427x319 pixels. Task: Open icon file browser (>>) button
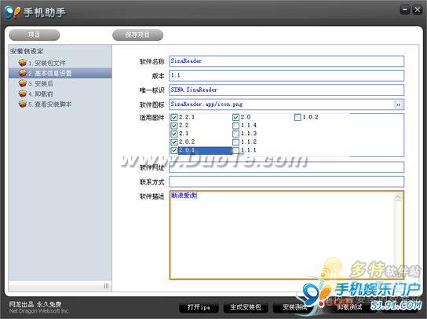pyautogui.click(x=398, y=104)
